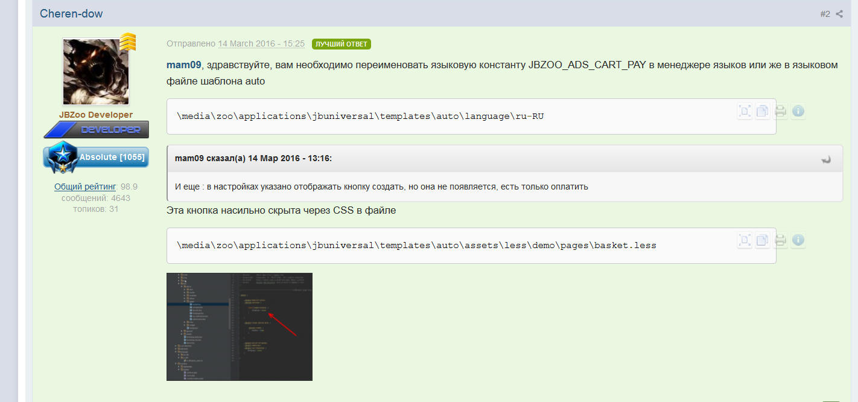Viewport: 858px width, 402px height.
Task: Open the mam09 mention link
Action: pos(183,65)
